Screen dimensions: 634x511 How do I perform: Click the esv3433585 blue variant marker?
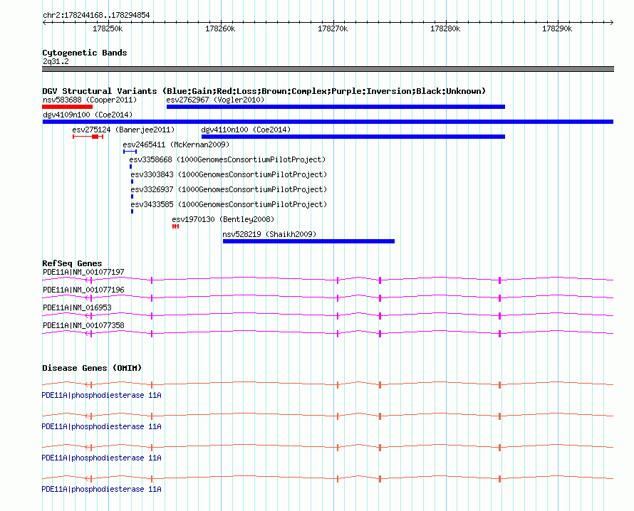[132, 211]
